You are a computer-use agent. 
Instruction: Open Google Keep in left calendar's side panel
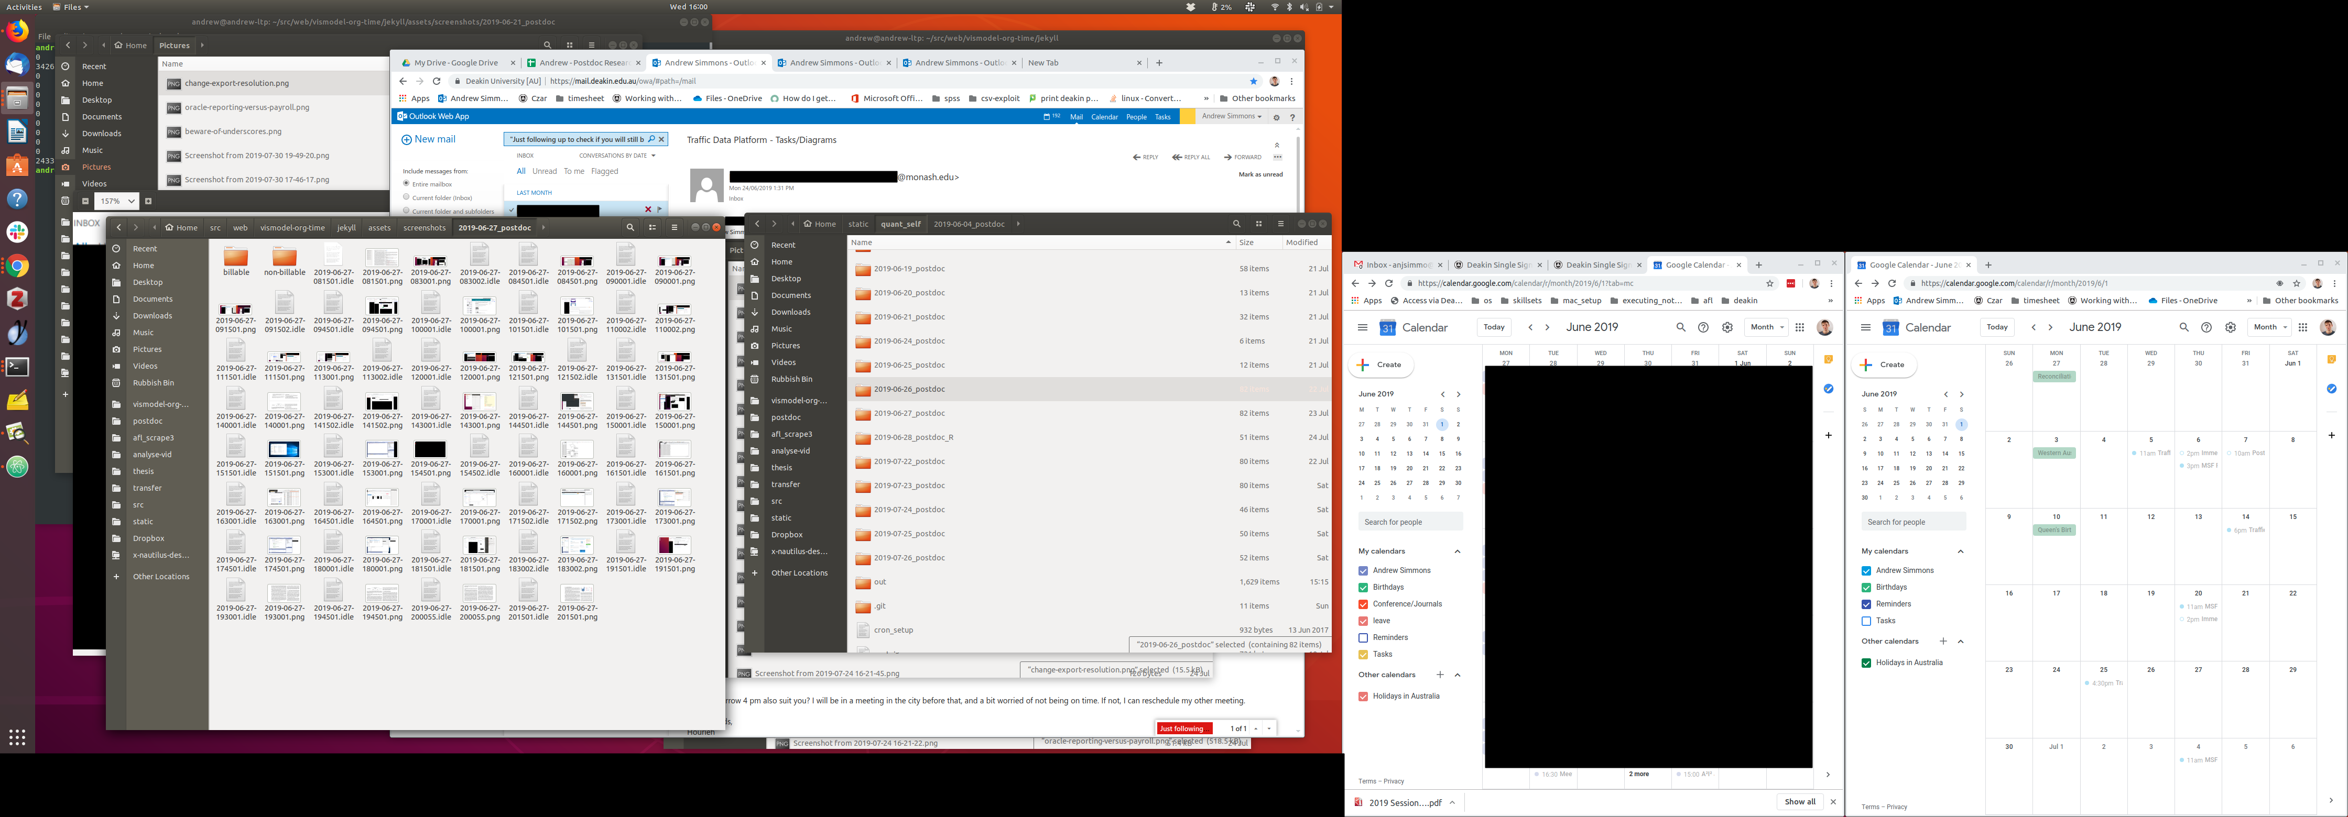[x=1829, y=360]
